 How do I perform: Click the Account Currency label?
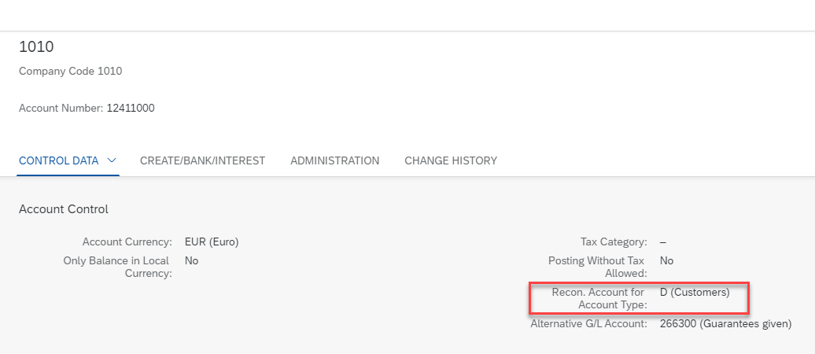[127, 242]
